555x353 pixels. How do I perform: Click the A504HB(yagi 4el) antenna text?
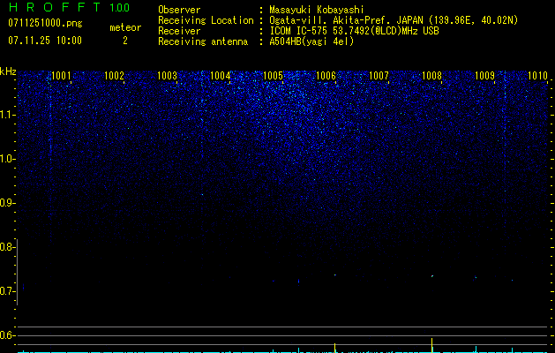311,41
